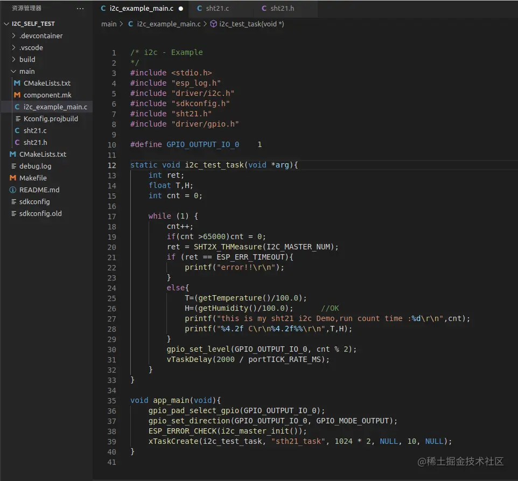Screen dimensions: 518x481
Task: Click the function symbol icon in the breadcrumb
Action: (213, 24)
